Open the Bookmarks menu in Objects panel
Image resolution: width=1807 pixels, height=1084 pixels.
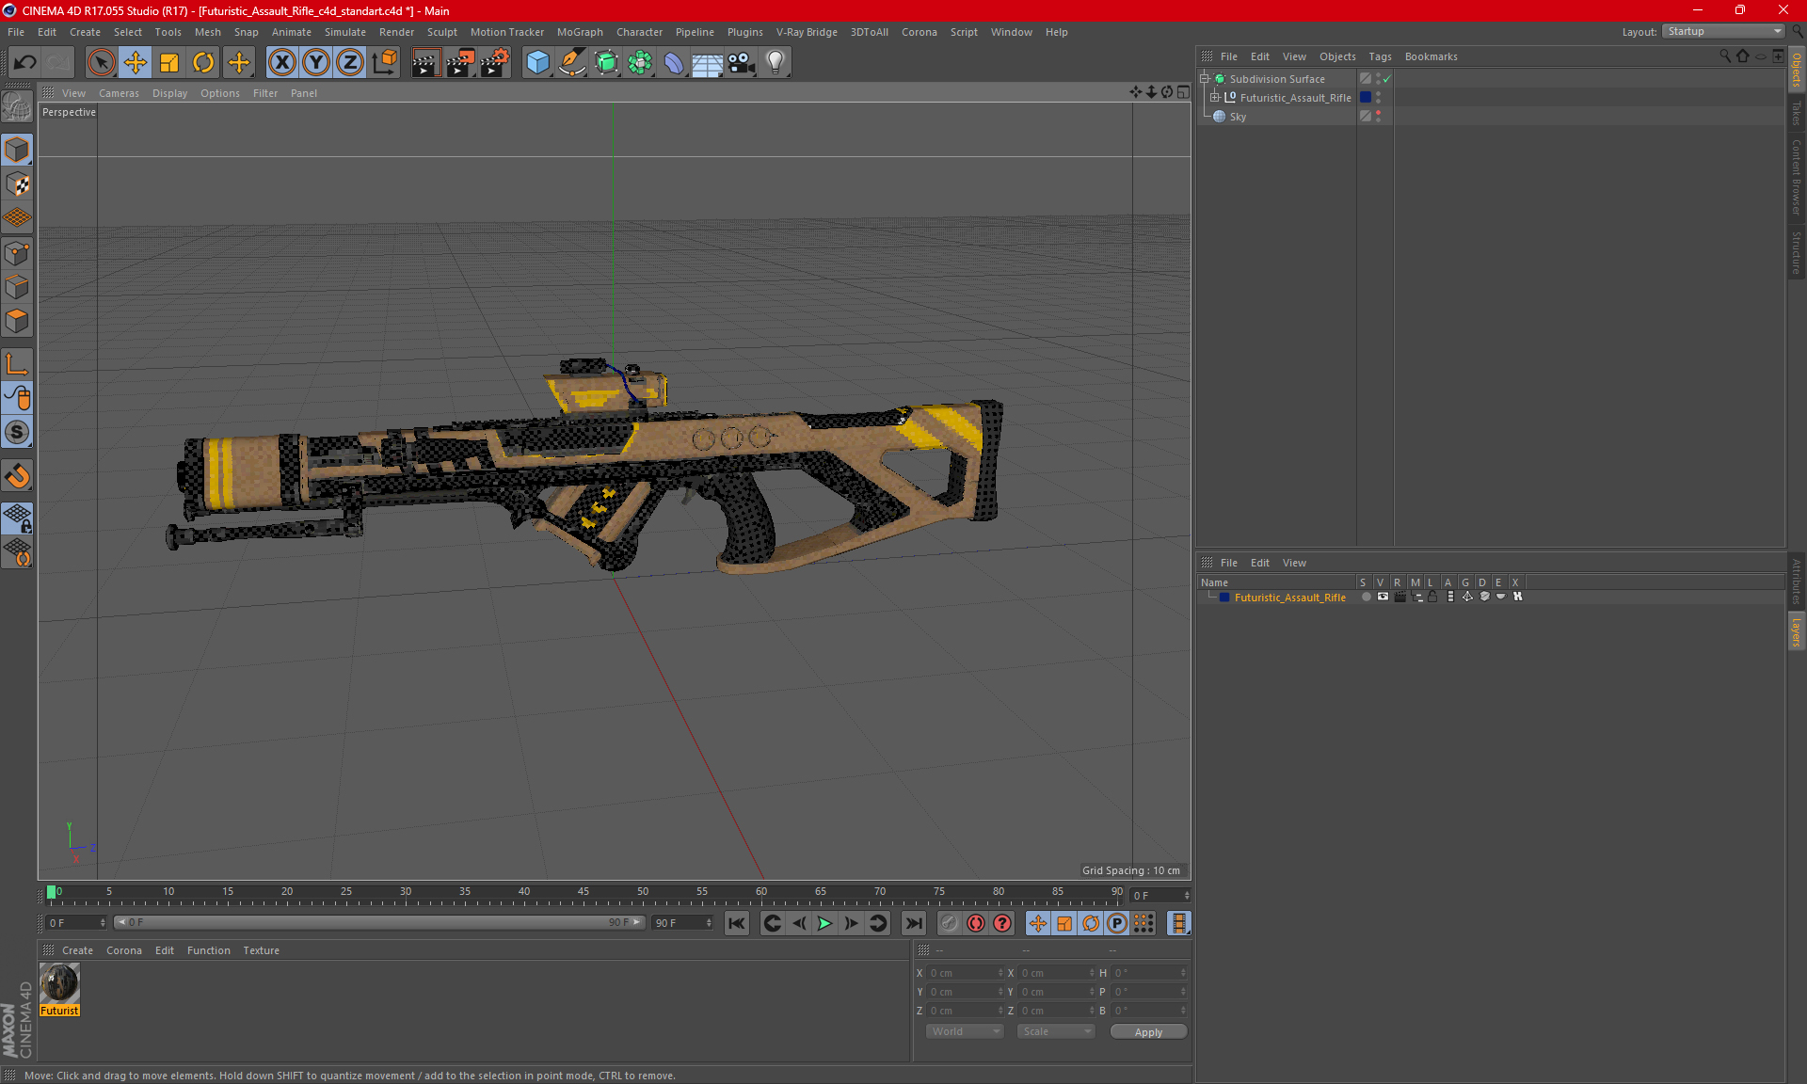pos(1431,56)
